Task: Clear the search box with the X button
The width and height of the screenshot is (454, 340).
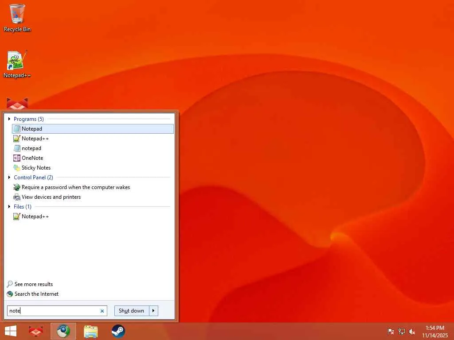Action: coord(102,311)
